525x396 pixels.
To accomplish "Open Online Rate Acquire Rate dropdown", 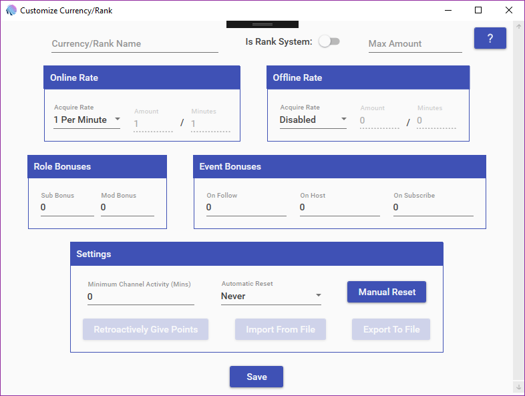I will pos(87,120).
